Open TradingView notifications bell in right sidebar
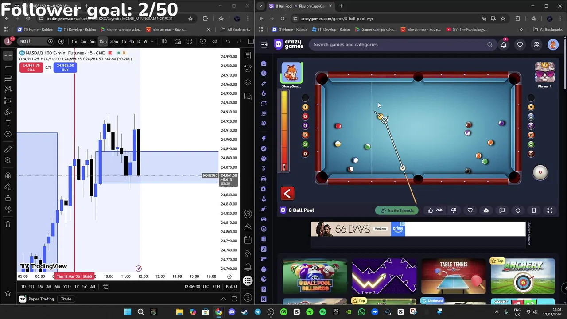 248,267
